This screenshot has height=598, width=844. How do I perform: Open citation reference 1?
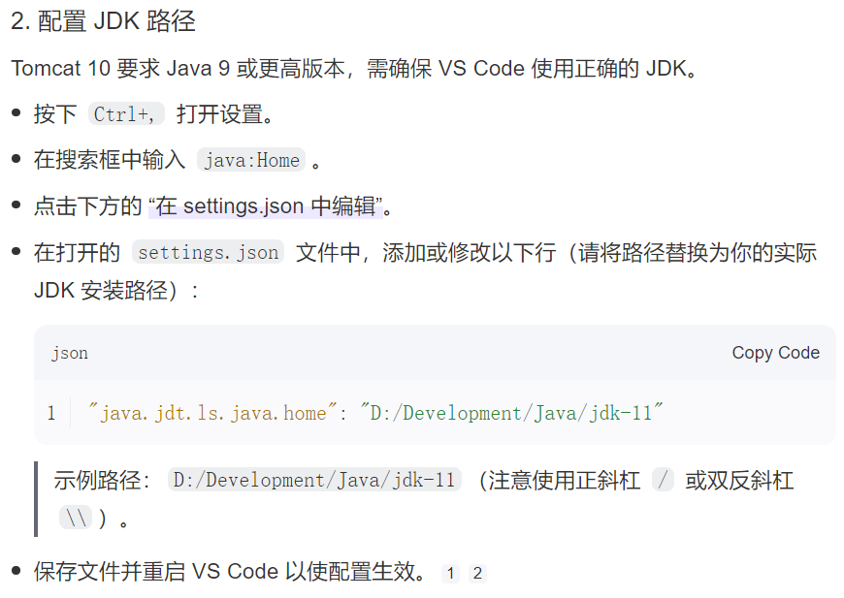(450, 573)
